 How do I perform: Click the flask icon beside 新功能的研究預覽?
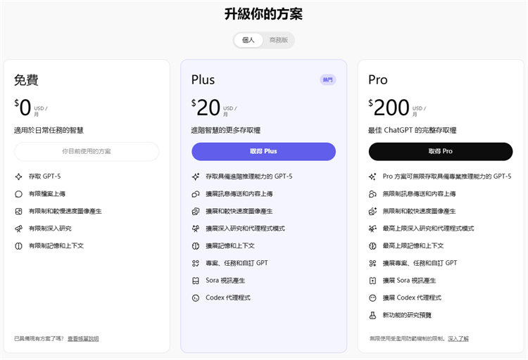tap(372, 315)
